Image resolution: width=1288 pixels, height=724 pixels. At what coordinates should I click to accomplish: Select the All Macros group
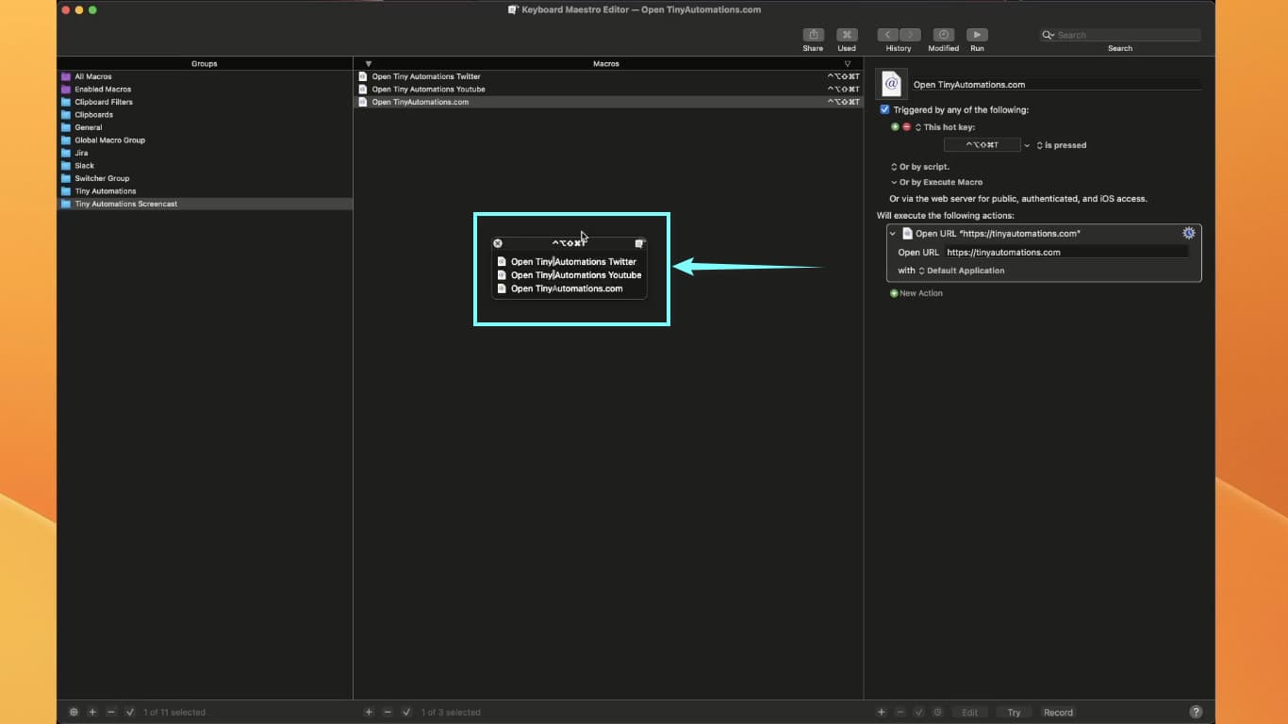pyautogui.click(x=205, y=76)
